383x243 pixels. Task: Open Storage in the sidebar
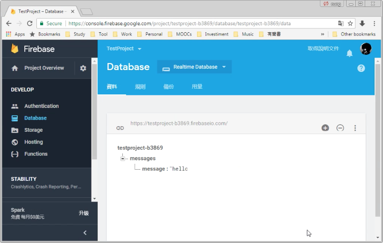[x=34, y=130]
